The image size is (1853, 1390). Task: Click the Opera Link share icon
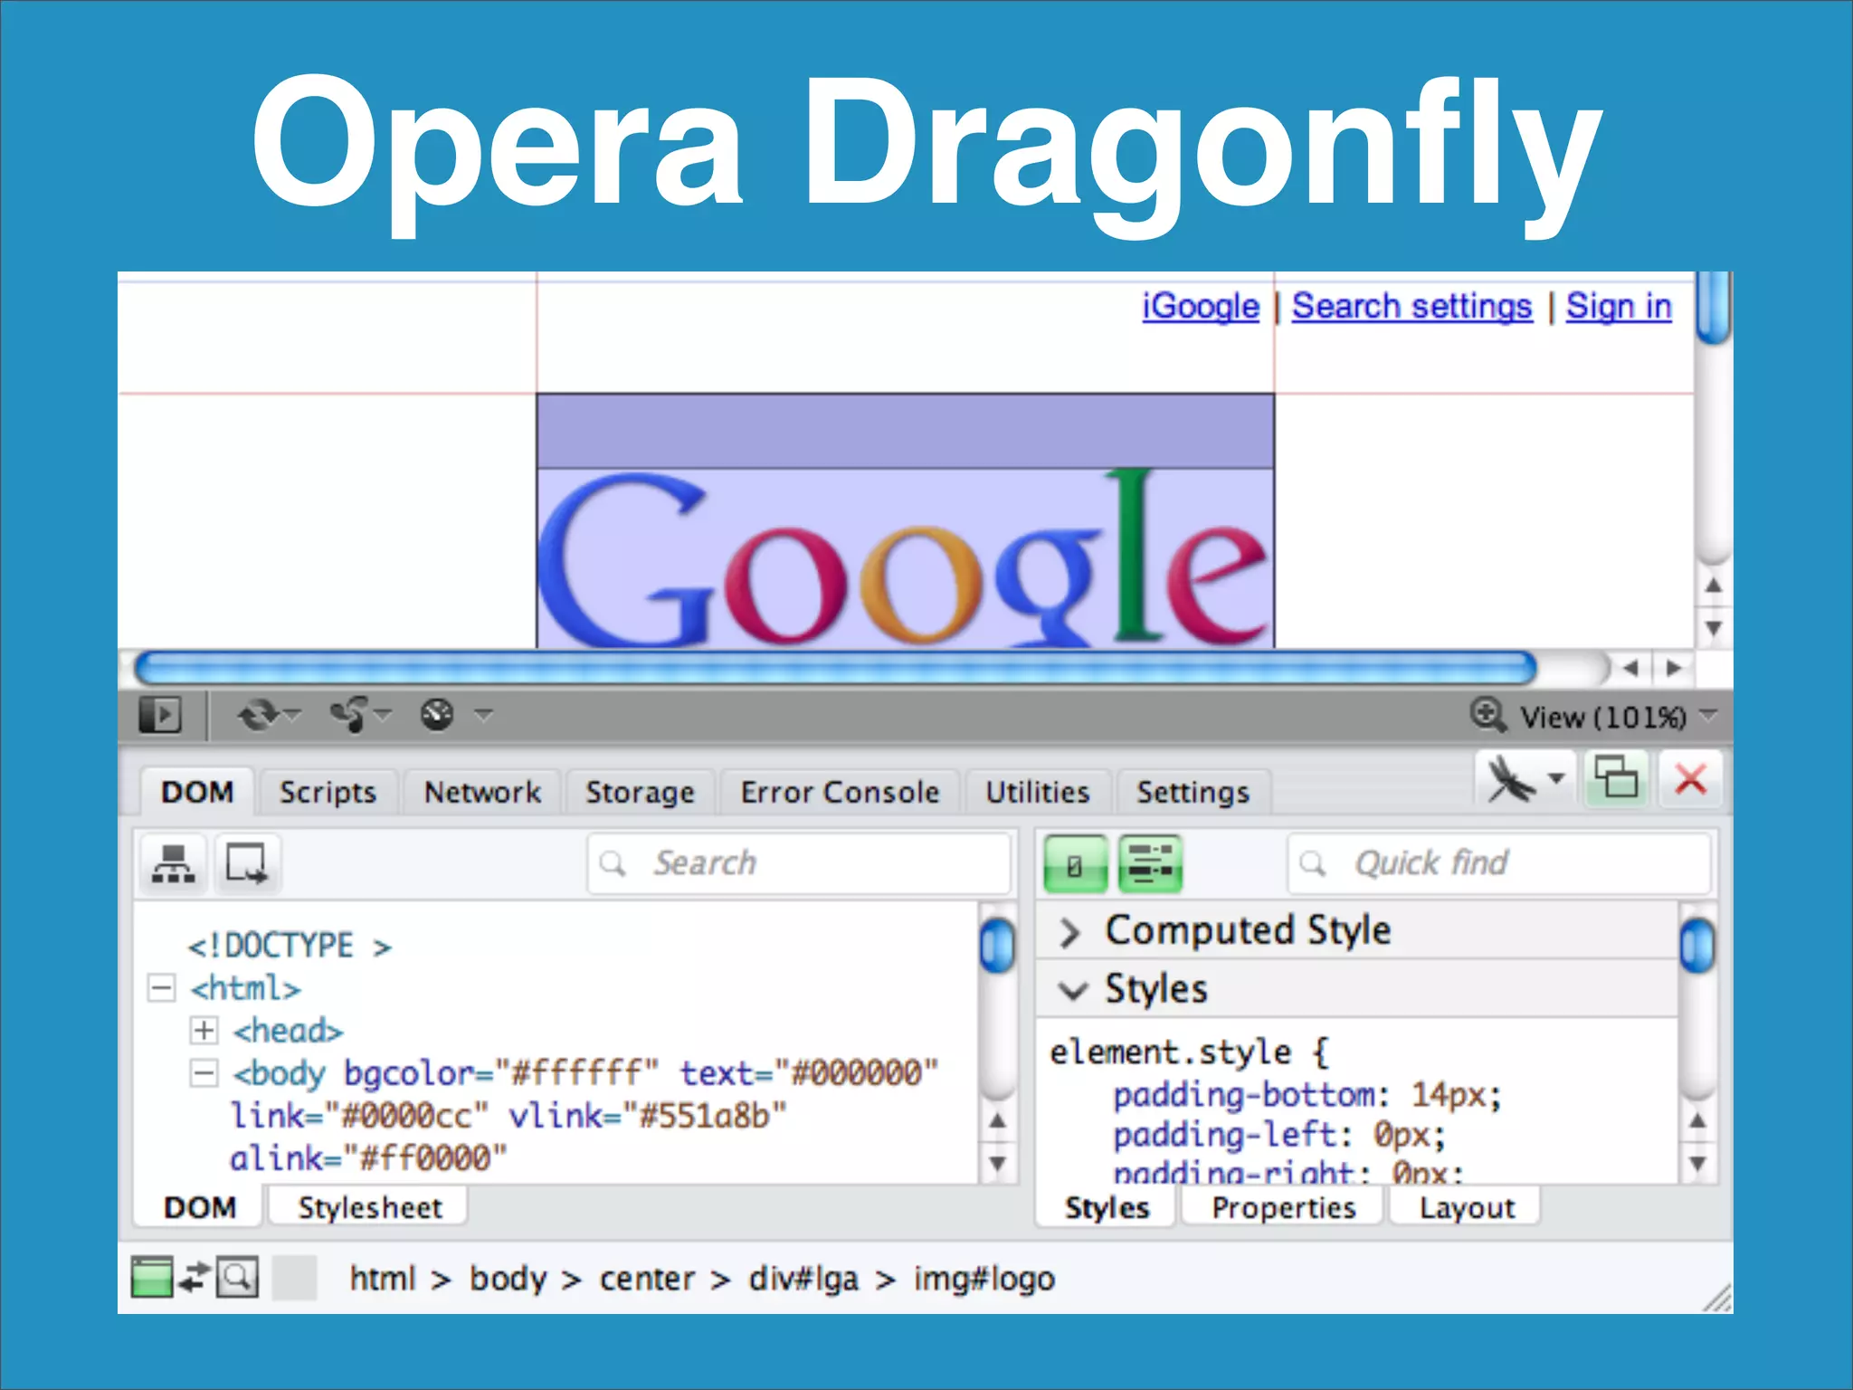point(349,715)
